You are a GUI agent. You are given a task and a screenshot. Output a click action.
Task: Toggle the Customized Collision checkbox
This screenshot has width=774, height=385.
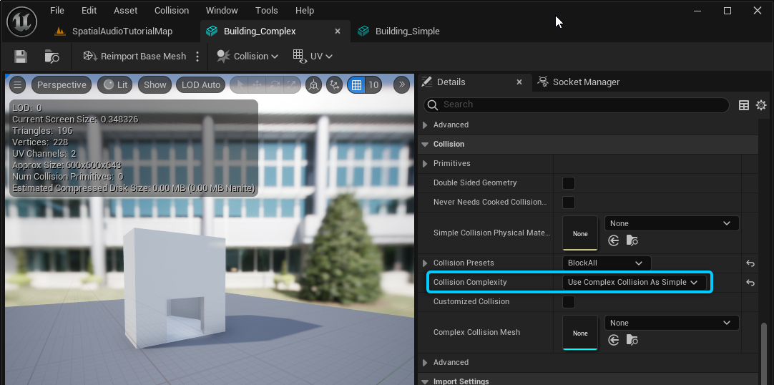[x=569, y=302]
